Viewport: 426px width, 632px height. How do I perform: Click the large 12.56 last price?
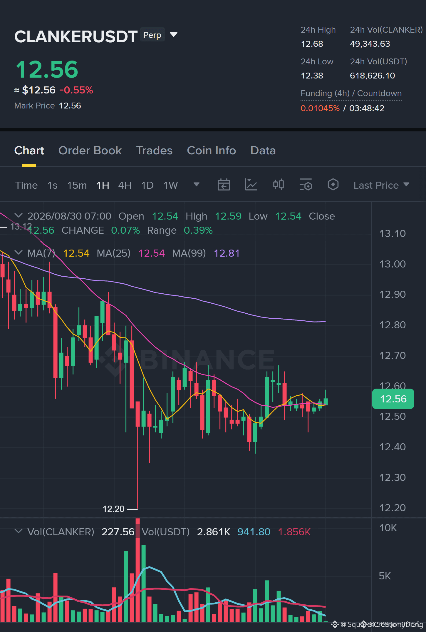47,70
